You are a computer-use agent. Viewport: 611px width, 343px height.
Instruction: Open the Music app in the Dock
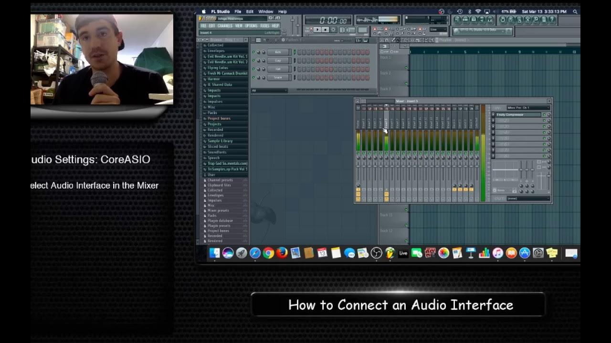click(497, 253)
